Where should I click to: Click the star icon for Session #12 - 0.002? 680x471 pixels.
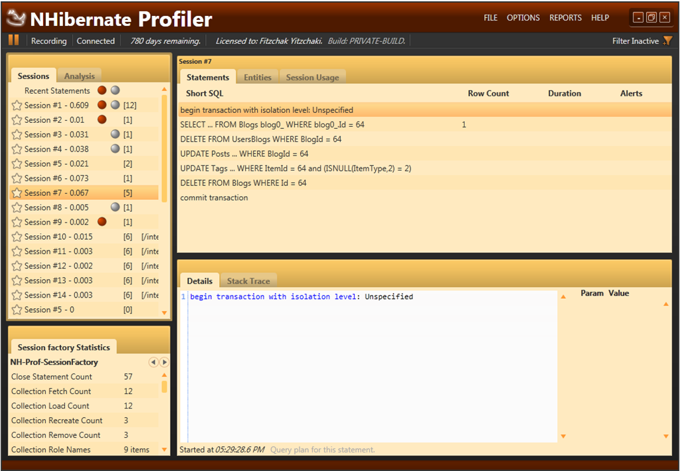[17, 266]
